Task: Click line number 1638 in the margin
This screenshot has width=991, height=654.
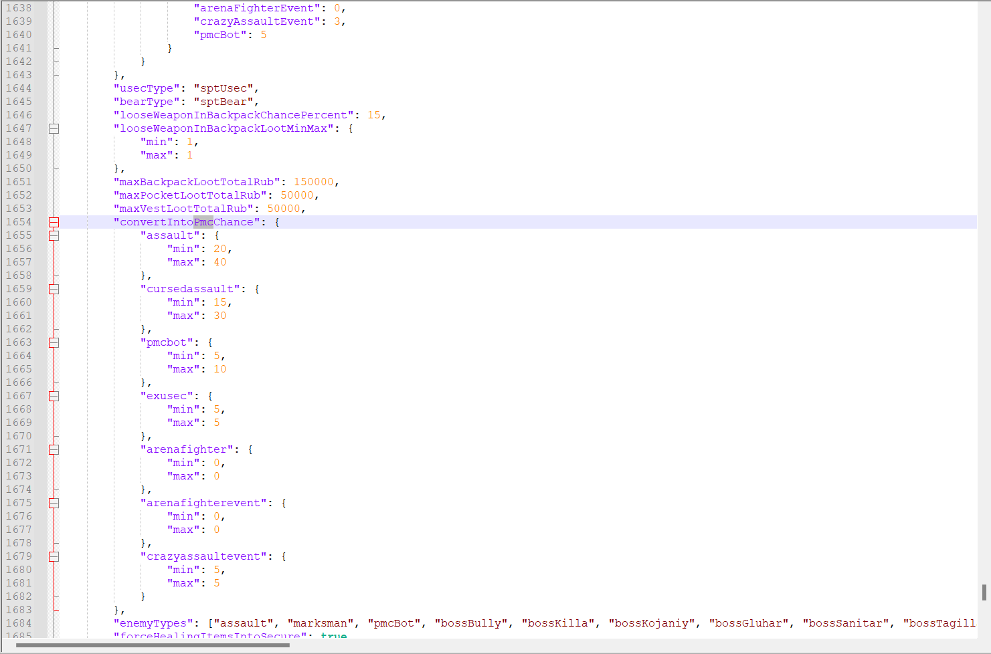Action: coord(19,8)
